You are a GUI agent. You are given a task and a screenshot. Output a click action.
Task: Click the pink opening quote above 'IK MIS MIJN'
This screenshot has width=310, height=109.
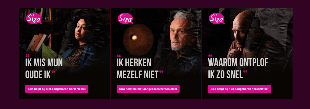(27, 56)
